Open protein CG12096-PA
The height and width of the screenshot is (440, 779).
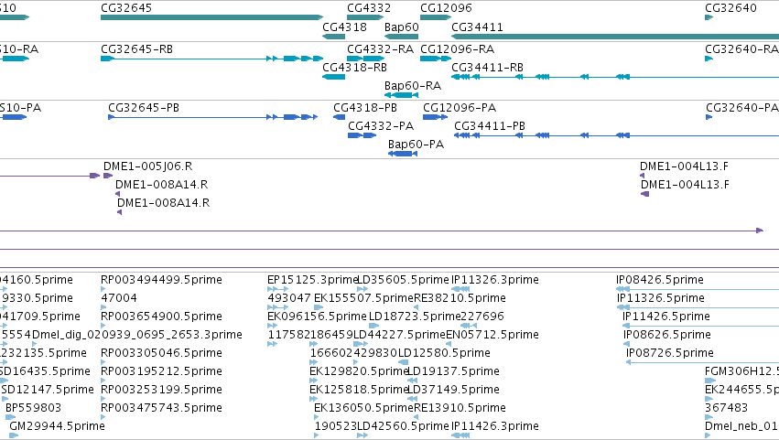[x=435, y=117]
